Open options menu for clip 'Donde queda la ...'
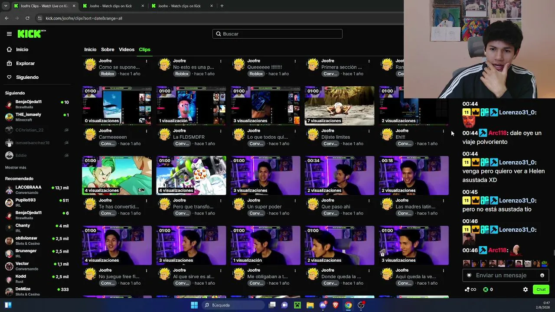This screenshot has height=312, width=555. [369, 270]
